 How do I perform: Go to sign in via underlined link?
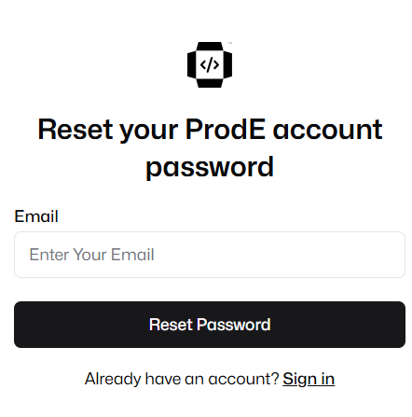pyautogui.click(x=309, y=379)
